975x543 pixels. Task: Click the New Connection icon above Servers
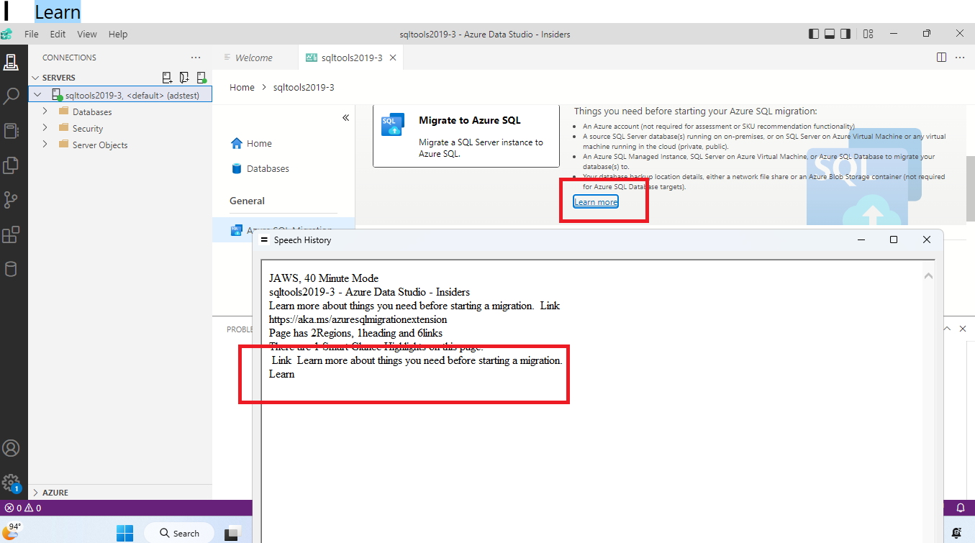(x=166, y=77)
